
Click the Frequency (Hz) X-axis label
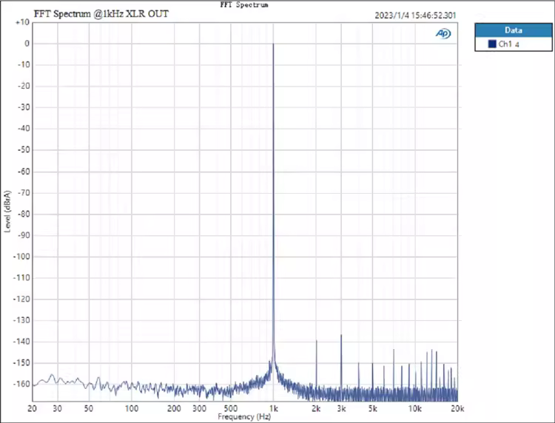click(245, 417)
